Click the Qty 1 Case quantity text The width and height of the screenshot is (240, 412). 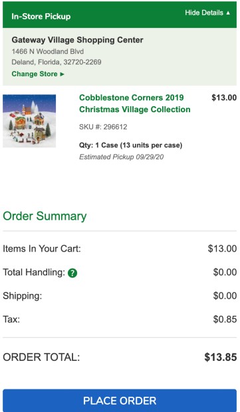[x=130, y=145]
